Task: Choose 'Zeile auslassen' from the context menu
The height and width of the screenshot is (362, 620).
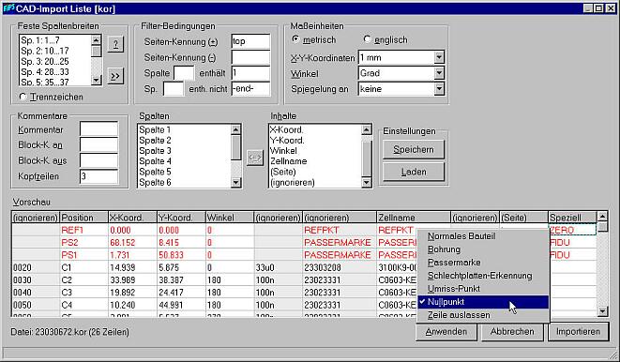Action: 483,315
